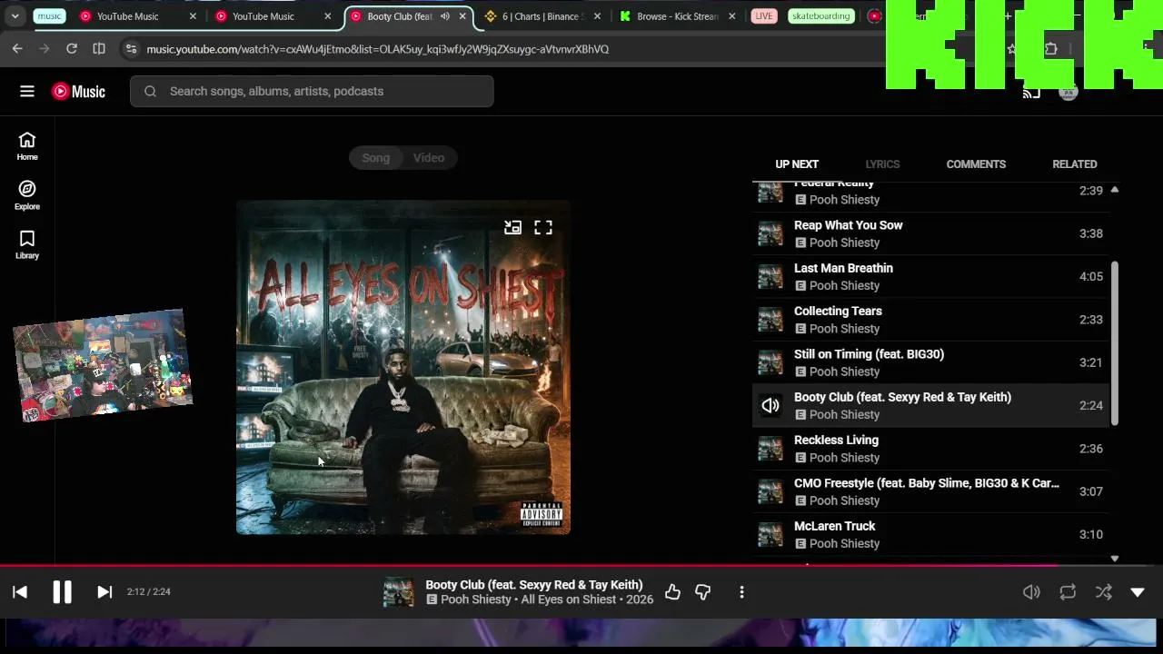Viewport: 1163px width, 654px height.
Task: Click the skateboarding tab group label
Action: click(820, 16)
